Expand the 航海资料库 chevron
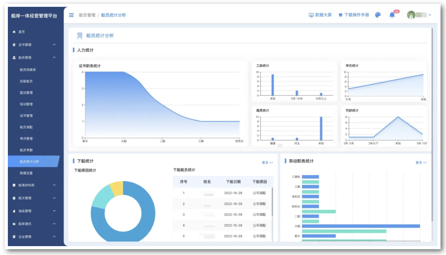Image resolution: width=446 pixels, height=255 pixels. (54, 185)
